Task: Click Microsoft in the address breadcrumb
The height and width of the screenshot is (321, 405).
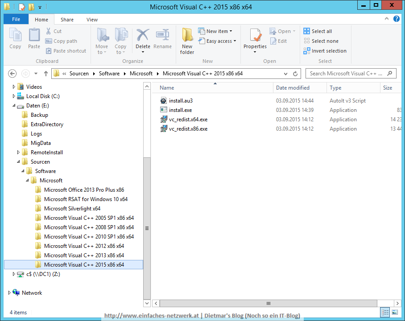Action: click(x=141, y=74)
